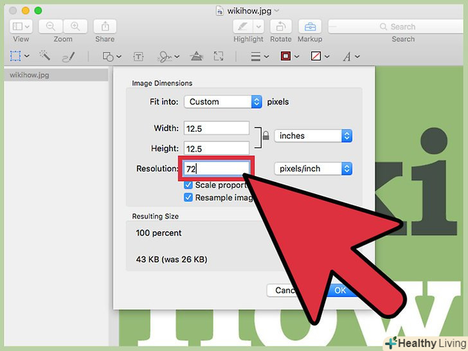Select wikihow.jpg in the sidebar
The height and width of the screenshot is (351, 468).
56,75
